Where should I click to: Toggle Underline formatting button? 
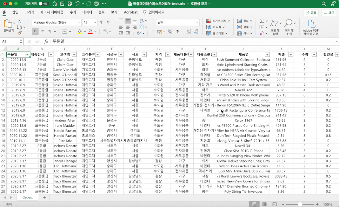(x=50, y=32)
